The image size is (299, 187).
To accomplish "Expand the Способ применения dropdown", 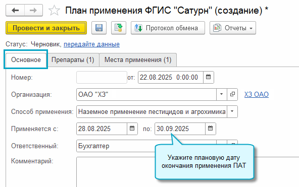I will click(x=232, y=111).
